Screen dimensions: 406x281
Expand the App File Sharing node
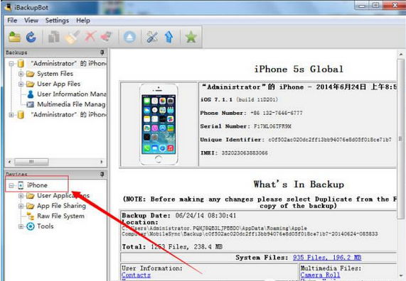[x=21, y=206]
